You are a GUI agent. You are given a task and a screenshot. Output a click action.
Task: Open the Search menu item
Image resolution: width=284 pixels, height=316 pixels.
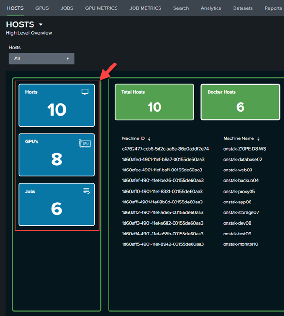(181, 8)
